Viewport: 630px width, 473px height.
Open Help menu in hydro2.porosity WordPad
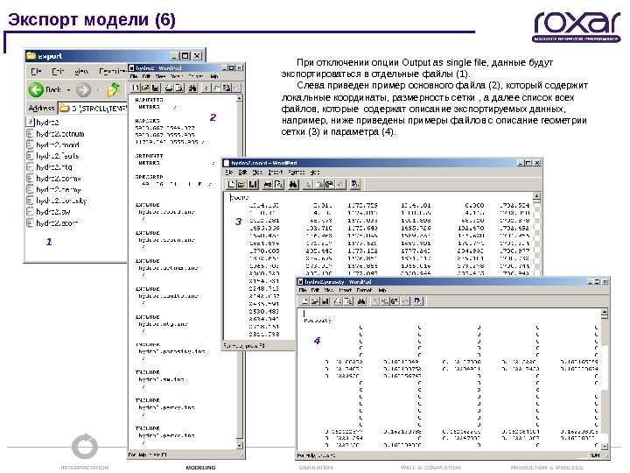pos(382,290)
